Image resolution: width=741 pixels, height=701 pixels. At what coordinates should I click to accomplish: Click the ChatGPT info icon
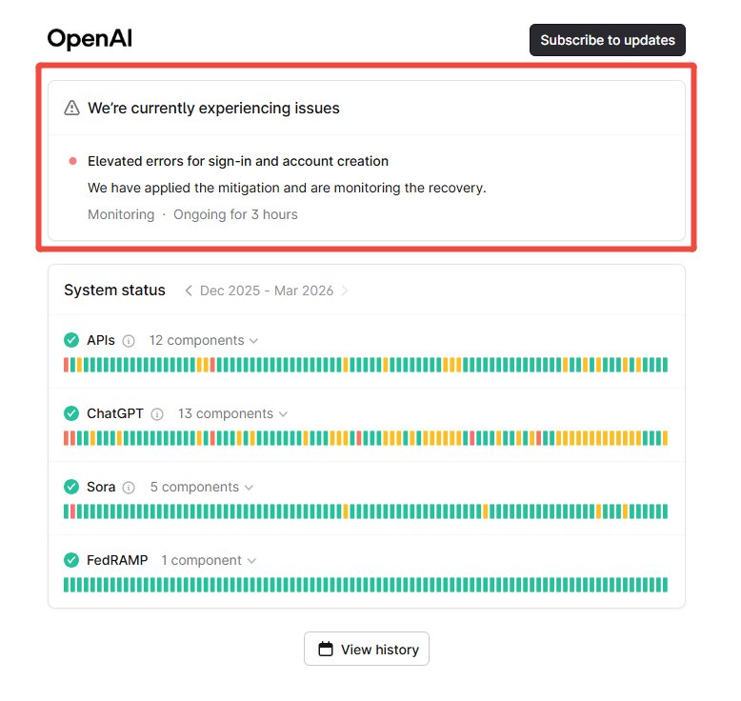[x=157, y=414]
